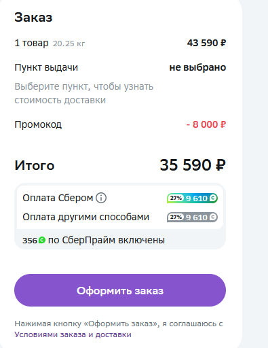Click the Итого total 35 590 ₽
The height and width of the screenshot is (348, 268).
tap(193, 164)
